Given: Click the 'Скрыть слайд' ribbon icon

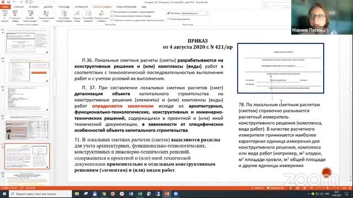Looking at the screenshot, I should click(77, 16).
